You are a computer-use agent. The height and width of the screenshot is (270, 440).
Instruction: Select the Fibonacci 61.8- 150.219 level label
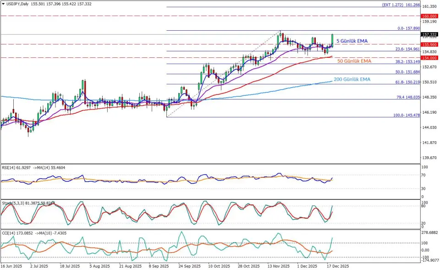click(407, 82)
